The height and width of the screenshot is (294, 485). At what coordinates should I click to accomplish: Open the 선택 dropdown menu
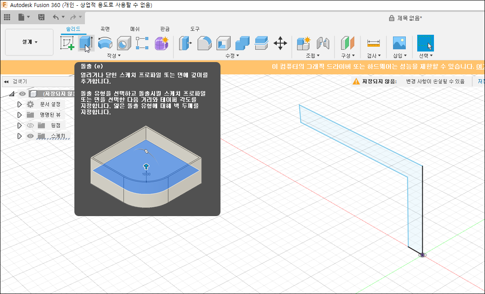426,56
